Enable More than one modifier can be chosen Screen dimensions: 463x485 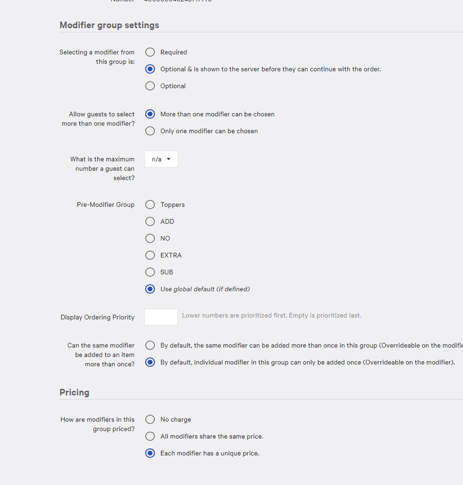pos(151,115)
